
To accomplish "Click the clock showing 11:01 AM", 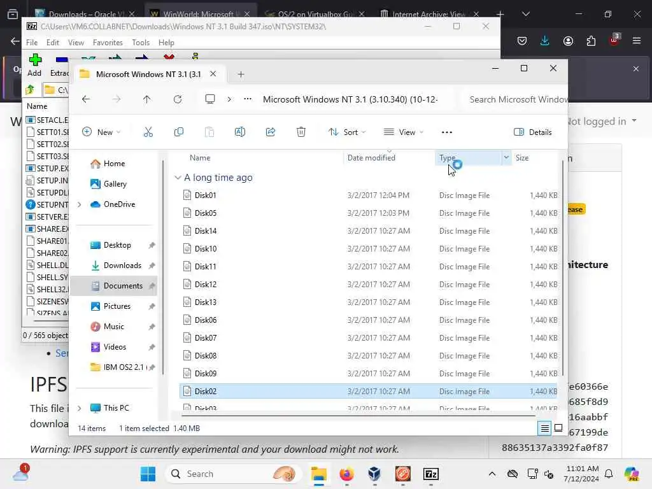I will click(x=581, y=474).
